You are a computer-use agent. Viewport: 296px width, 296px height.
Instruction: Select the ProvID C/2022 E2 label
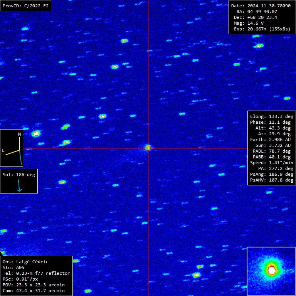25,5
